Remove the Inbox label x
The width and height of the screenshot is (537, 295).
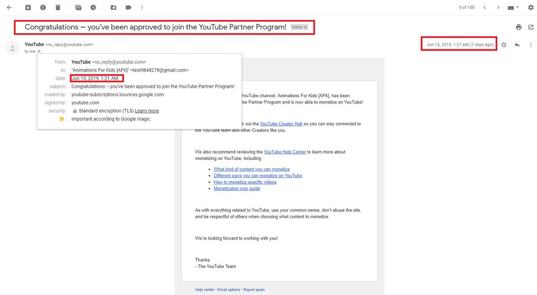306,27
